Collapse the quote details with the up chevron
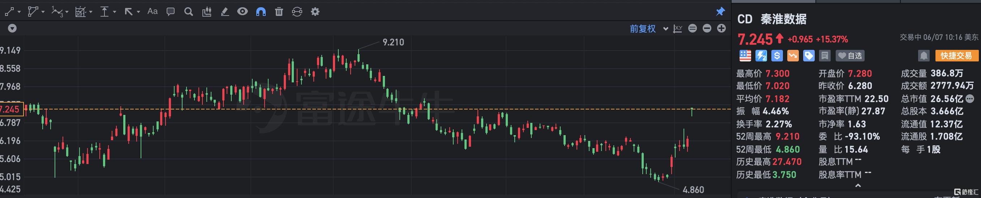Image resolution: width=981 pixels, height=198 pixels. coord(858,186)
